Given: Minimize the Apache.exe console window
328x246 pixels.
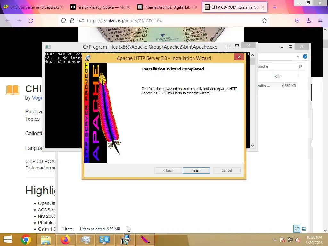Looking at the screenshot, I should point(228,45).
